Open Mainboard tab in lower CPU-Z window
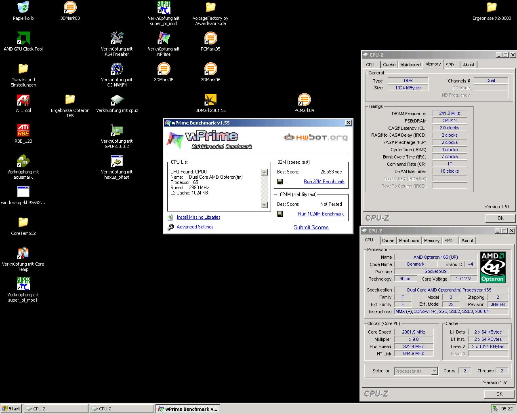 coord(409,241)
